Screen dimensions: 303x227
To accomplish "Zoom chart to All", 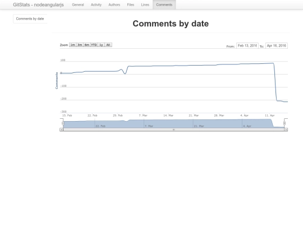I will tap(108, 45).
